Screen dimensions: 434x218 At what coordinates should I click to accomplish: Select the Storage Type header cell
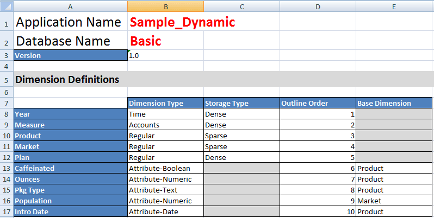(241, 103)
